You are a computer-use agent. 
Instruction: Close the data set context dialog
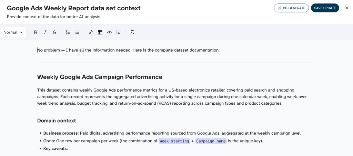[x=347, y=8]
